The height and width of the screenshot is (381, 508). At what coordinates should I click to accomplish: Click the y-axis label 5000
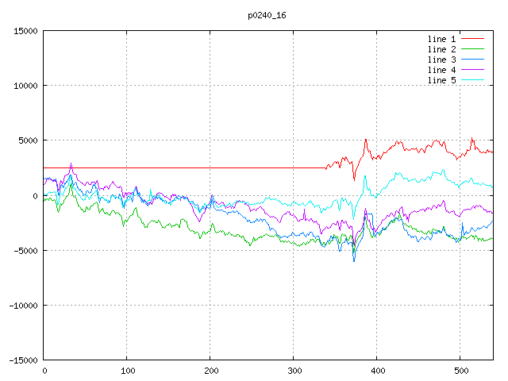[x=29, y=140]
